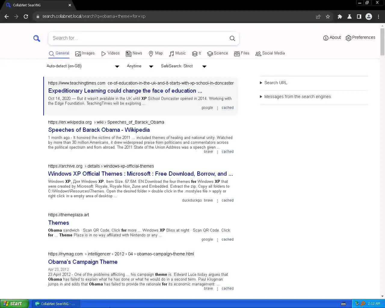385x308 pixels.
Task: Open Preferences gear icon
Action: pos(348,38)
